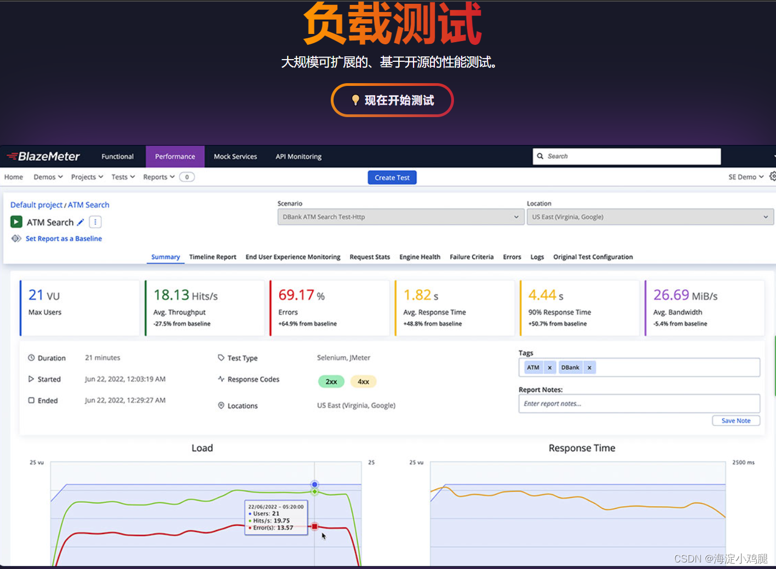Image resolution: width=776 pixels, height=569 pixels.
Task: Click the Started play-outline icon
Action: 31,379
